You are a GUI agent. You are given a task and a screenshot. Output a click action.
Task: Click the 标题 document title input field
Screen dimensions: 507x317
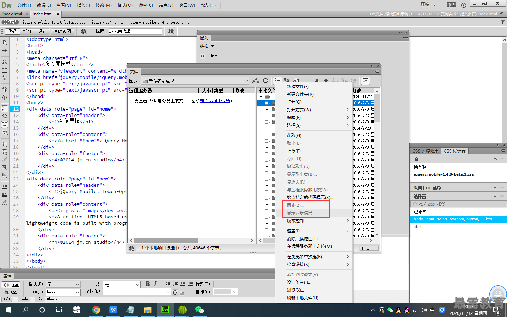click(135, 31)
